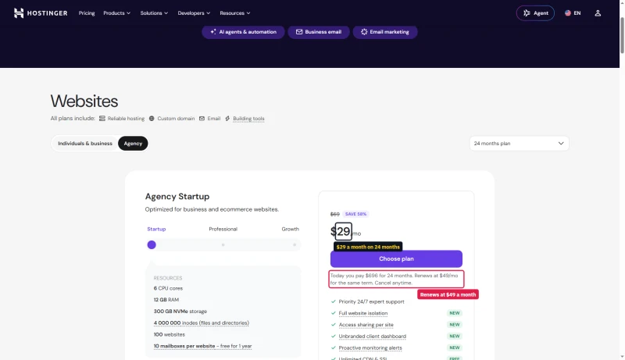Click the Professional dot on plan slider
The height and width of the screenshot is (360, 625).
(223, 245)
